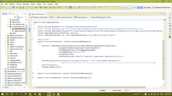The width and height of the screenshot is (172, 96).
Task: Open the Navigate menu
Action: pos(26,4)
